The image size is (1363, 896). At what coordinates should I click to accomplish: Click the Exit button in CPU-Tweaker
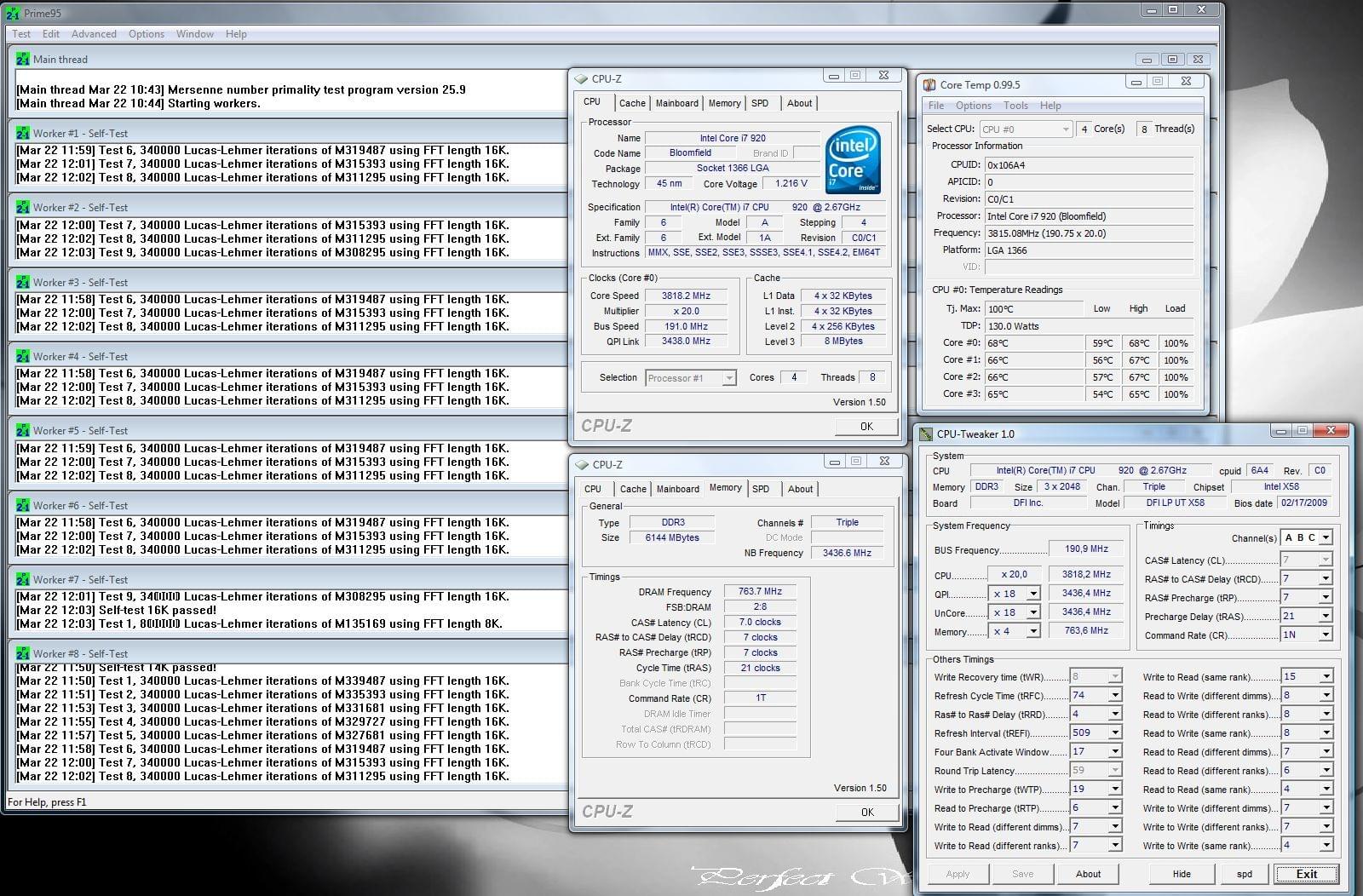pyautogui.click(x=1307, y=874)
